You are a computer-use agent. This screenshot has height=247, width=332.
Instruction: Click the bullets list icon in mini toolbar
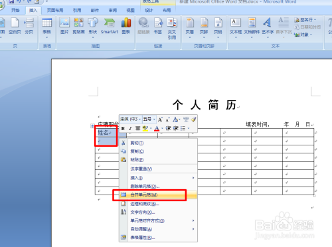(183, 128)
